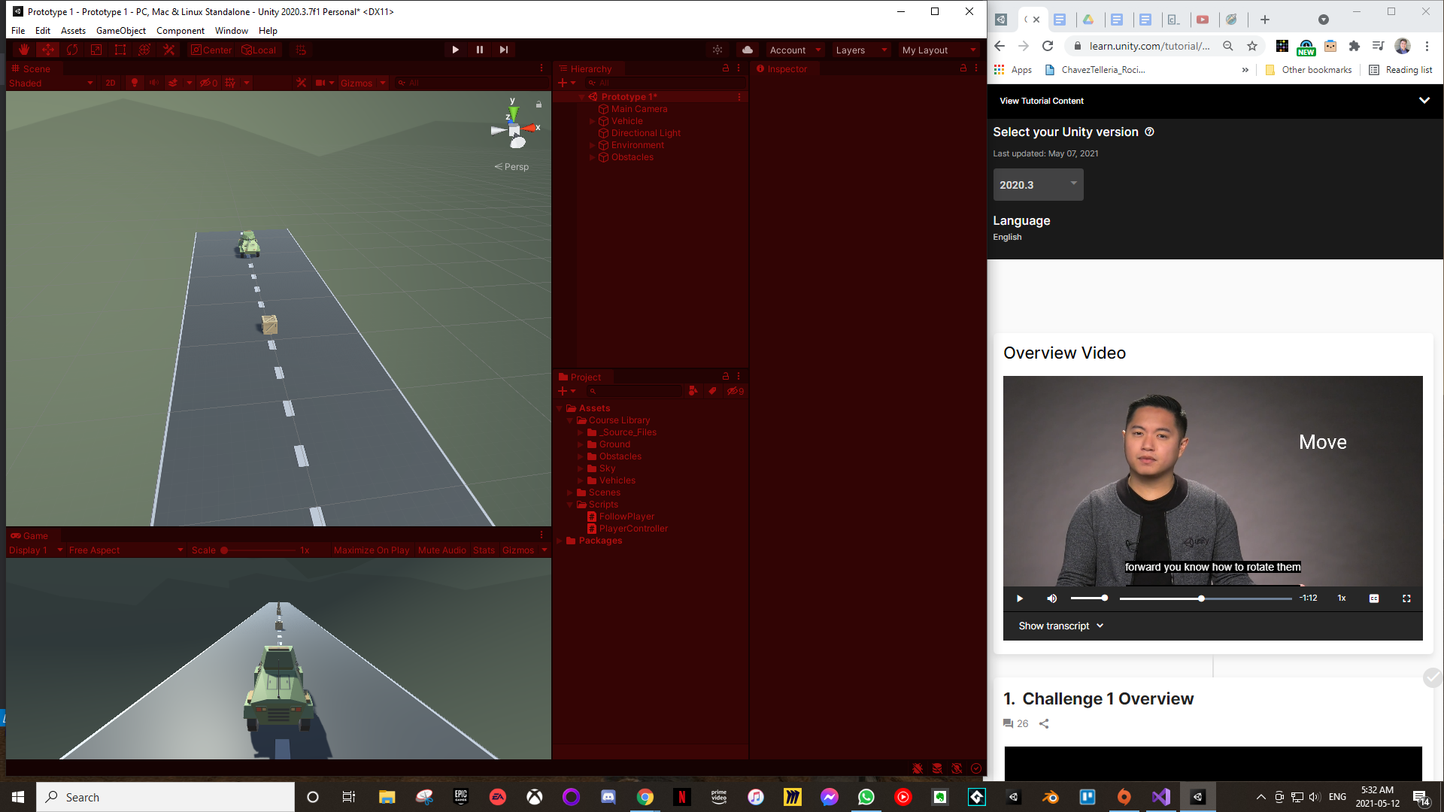Open Unity version 2020.3 selector

click(x=1038, y=185)
